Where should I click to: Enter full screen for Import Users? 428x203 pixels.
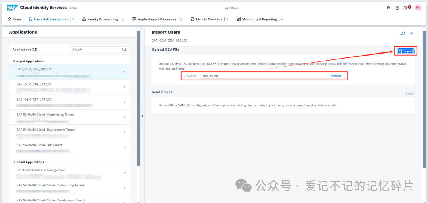coord(403,33)
